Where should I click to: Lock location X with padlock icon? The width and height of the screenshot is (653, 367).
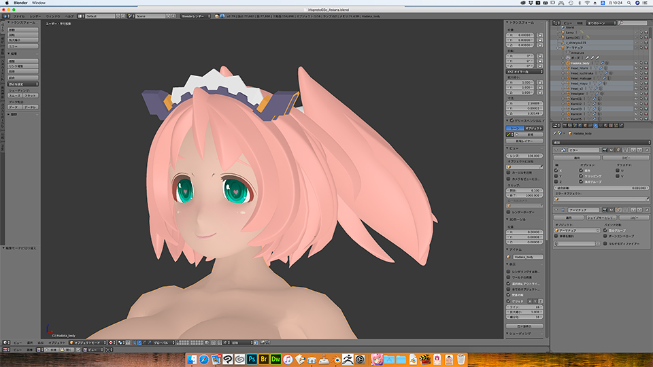(539, 35)
